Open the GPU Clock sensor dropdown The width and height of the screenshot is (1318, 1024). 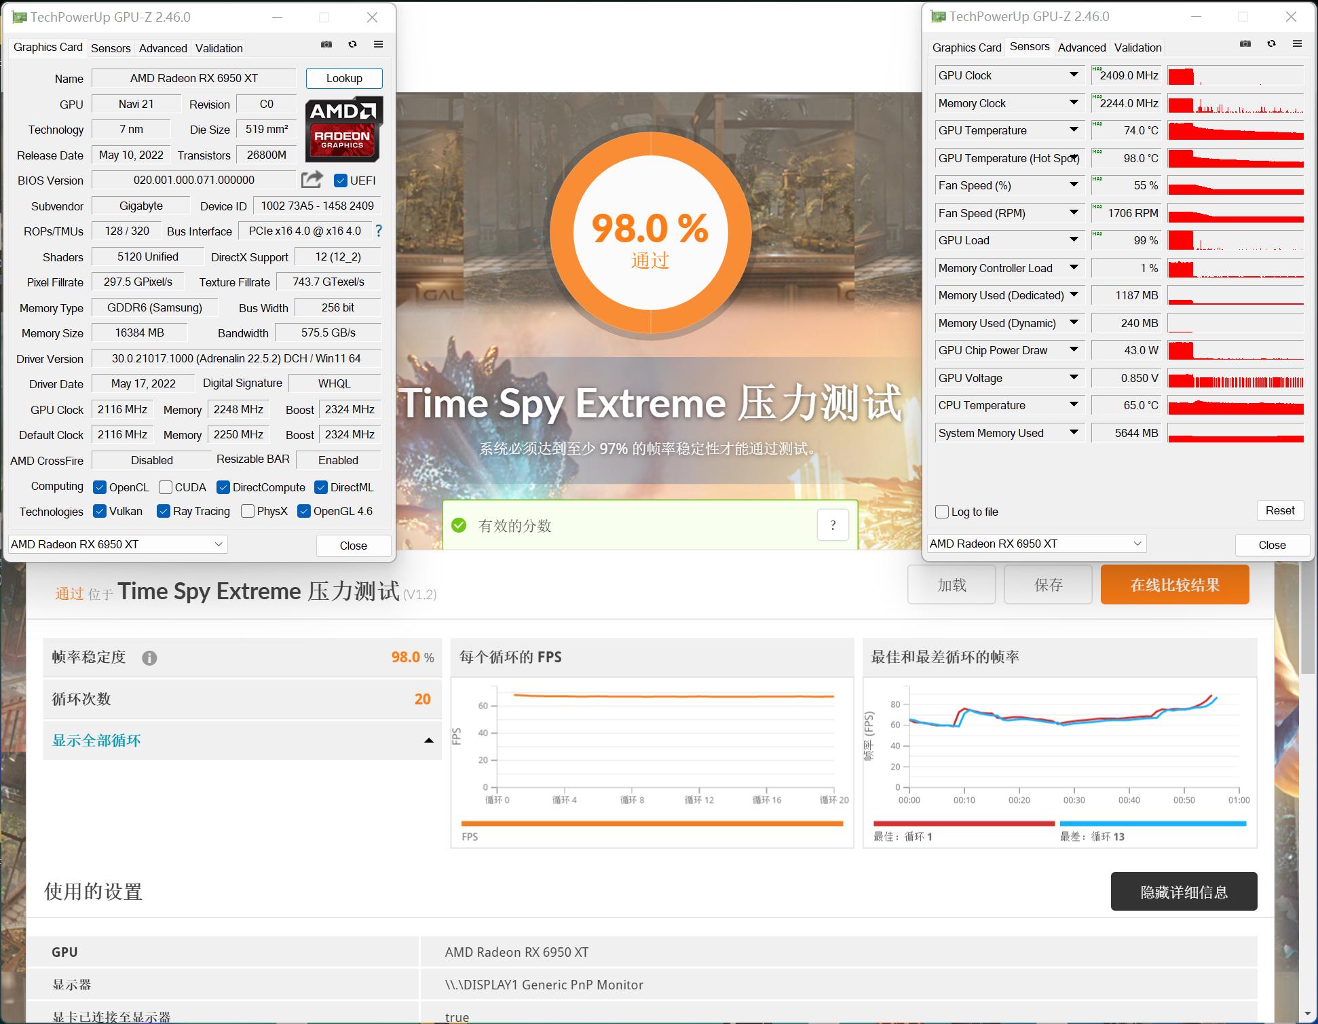tap(1073, 75)
